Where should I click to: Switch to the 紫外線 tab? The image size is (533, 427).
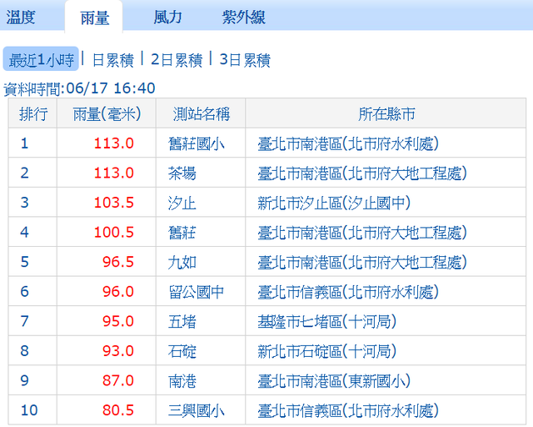point(245,17)
